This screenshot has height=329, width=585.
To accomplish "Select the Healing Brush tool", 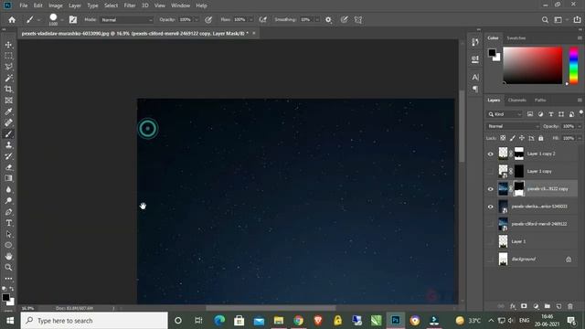I will pos(8,122).
